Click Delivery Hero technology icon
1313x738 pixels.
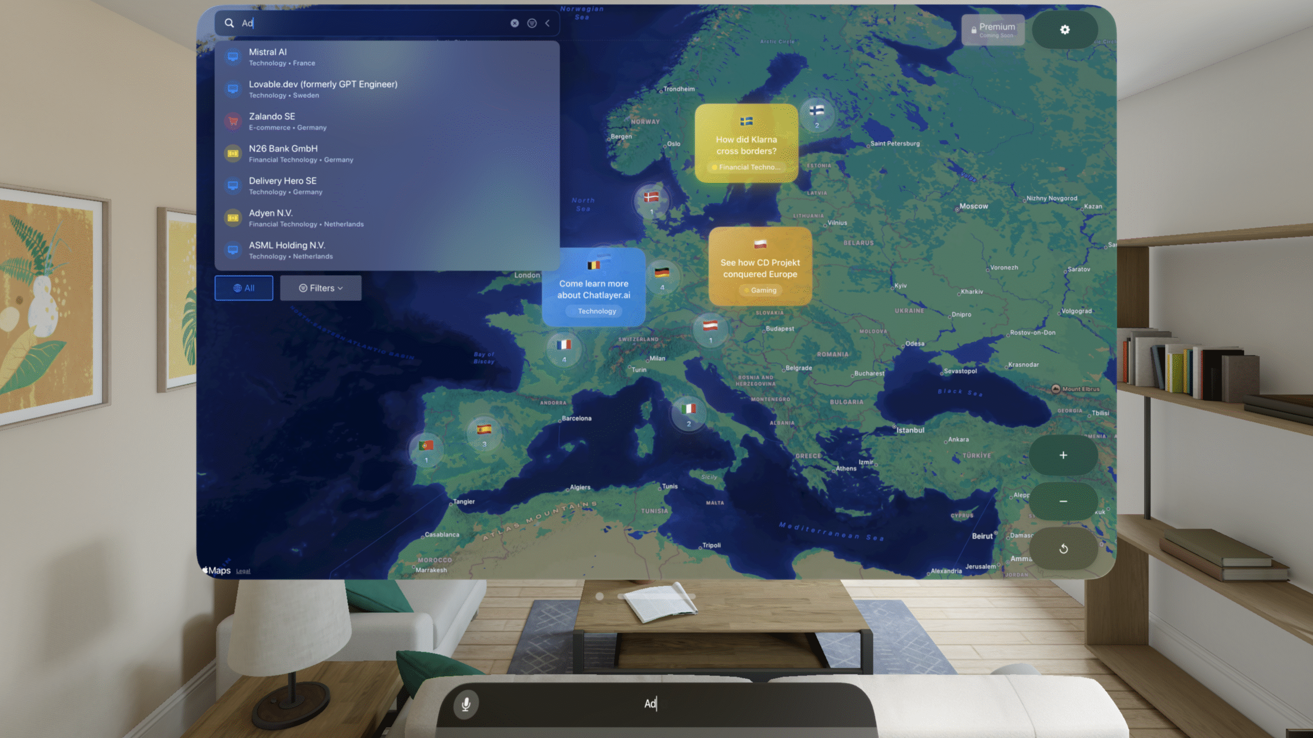tap(233, 186)
